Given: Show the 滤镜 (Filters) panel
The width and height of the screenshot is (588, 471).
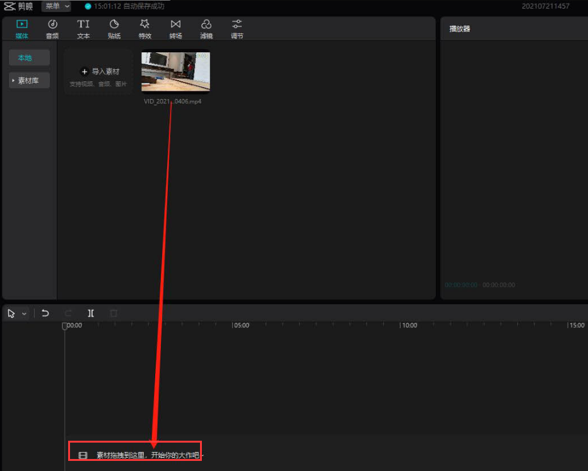Looking at the screenshot, I should [206, 28].
